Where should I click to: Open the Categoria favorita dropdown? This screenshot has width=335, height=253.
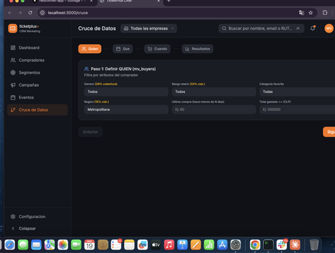click(x=297, y=92)
